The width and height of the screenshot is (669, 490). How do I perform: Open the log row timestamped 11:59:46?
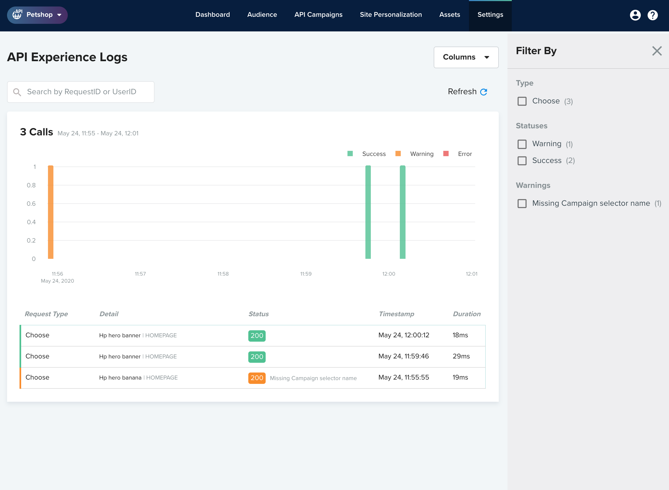pyautogui.click(x=253, y=357)
